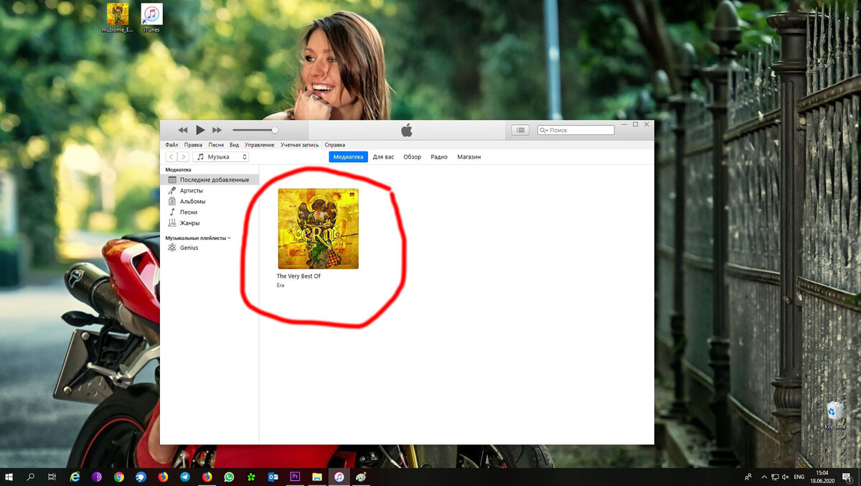861x486 pixels.
Task: Open the list view button beside search
Action: (x=520, y=130)
